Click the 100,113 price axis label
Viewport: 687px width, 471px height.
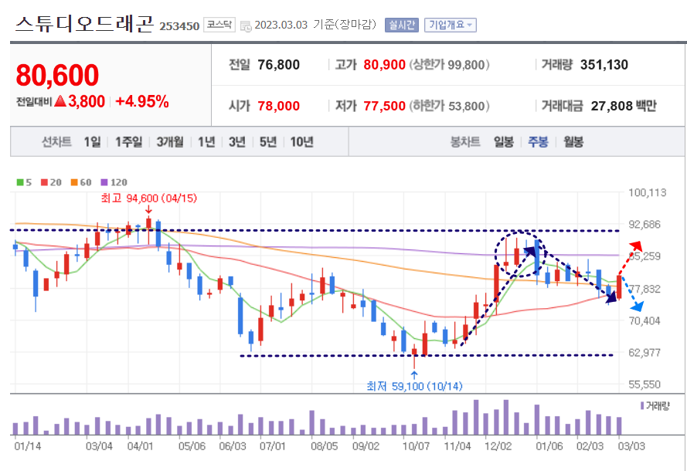[648, 192]
